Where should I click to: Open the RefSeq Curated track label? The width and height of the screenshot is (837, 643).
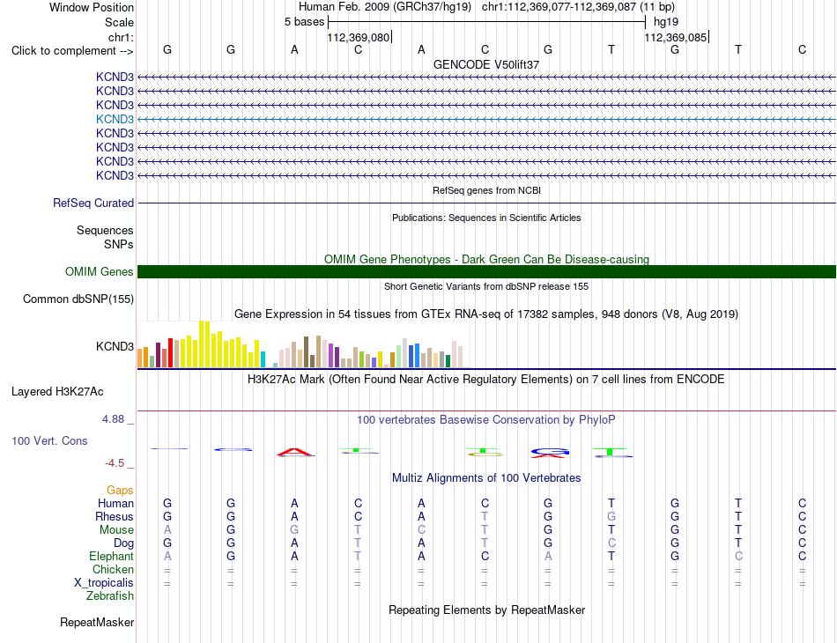(x=93, y=203)
